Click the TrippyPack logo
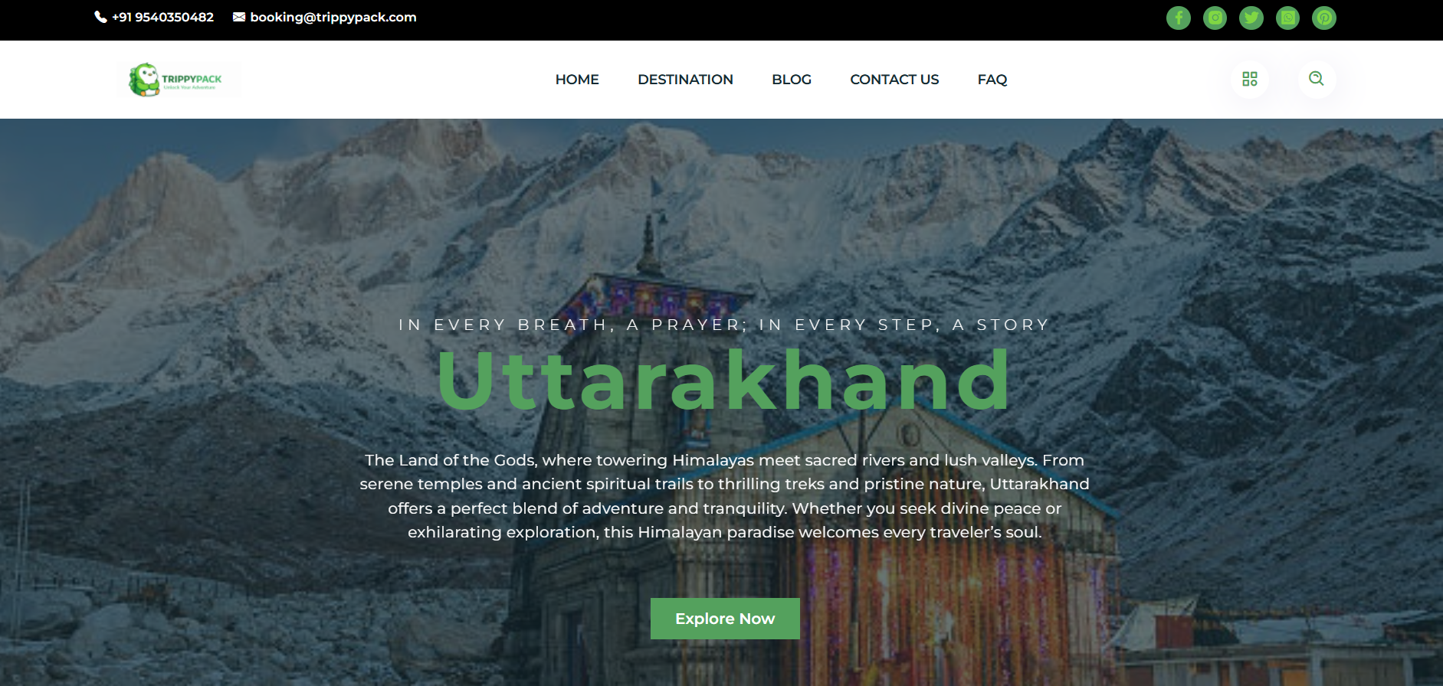The image size is (1443, 686). [179, 80]
